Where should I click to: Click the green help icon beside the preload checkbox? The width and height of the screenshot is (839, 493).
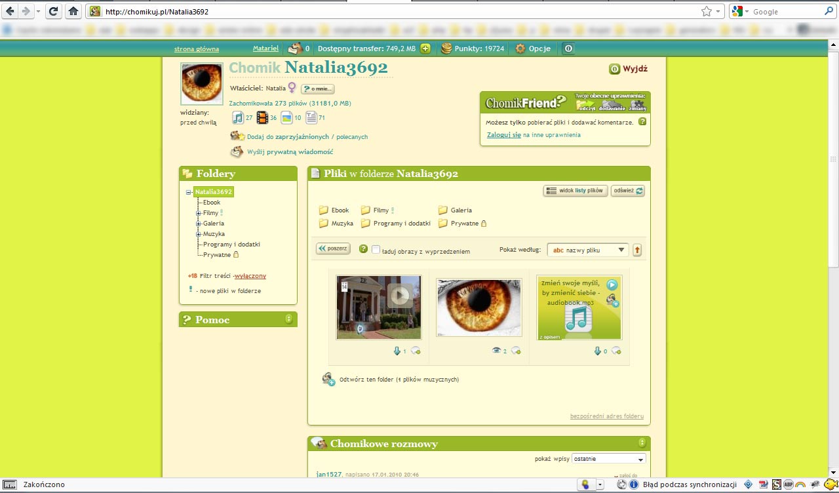[x=364, y=249]
